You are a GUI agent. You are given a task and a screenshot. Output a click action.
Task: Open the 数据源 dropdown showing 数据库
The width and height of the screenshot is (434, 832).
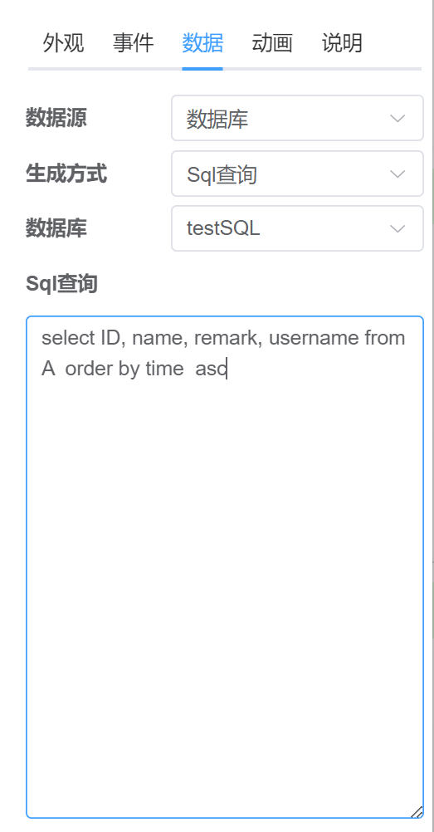[297, 119]
